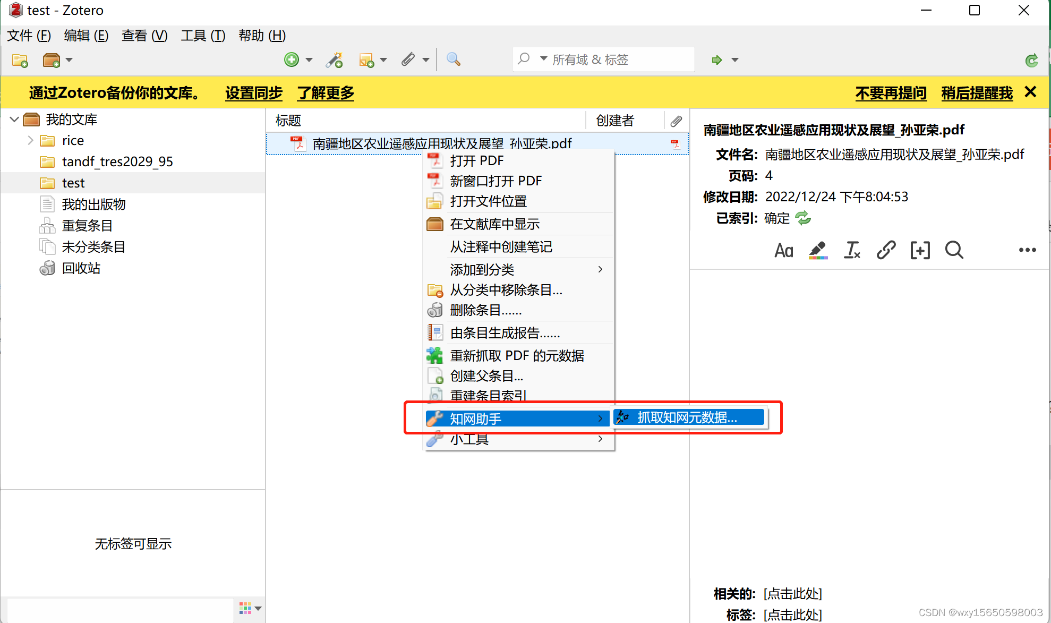Screen dimensions: 1051x623
Task: Choose 在文献库中显示 from context menu
Action: point(518,224)
